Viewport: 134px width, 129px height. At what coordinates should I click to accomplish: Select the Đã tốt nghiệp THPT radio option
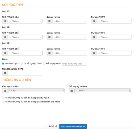(x=22, y=64)
